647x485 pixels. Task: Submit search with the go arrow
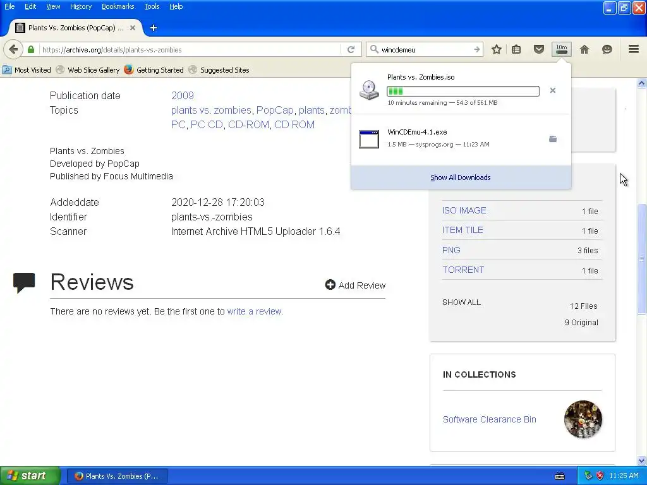coord(476,49)
